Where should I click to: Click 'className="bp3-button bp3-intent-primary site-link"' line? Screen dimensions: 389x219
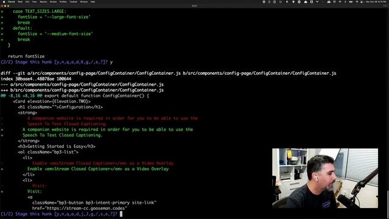tap(94, 203)
